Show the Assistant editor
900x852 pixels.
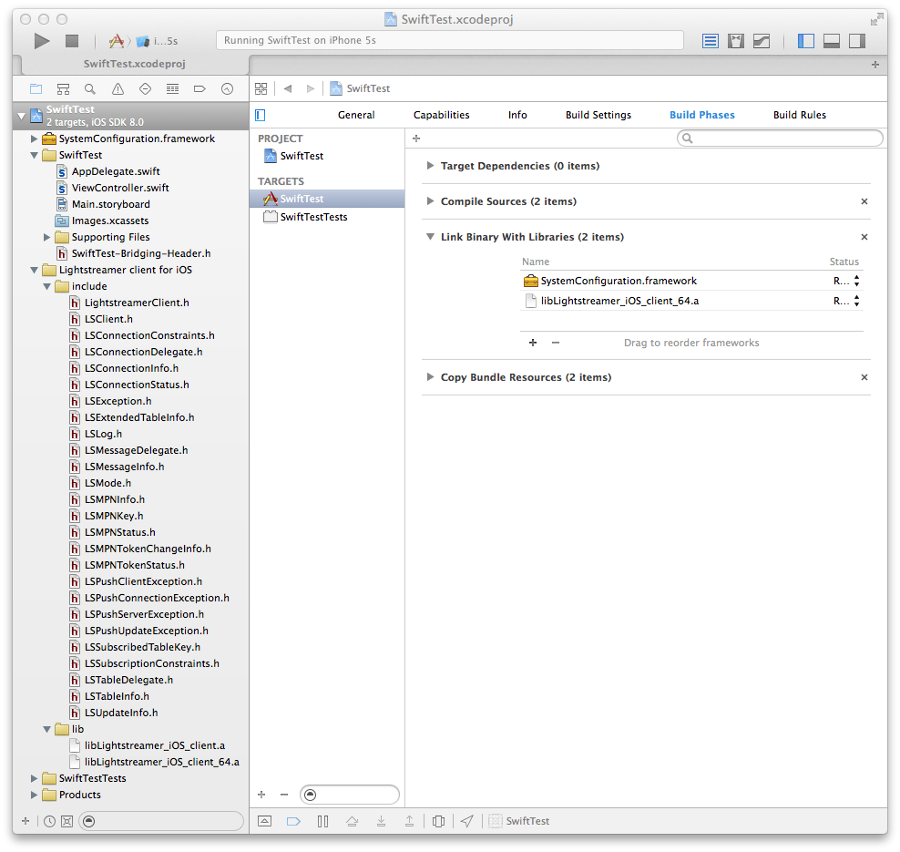pos(736,41)
